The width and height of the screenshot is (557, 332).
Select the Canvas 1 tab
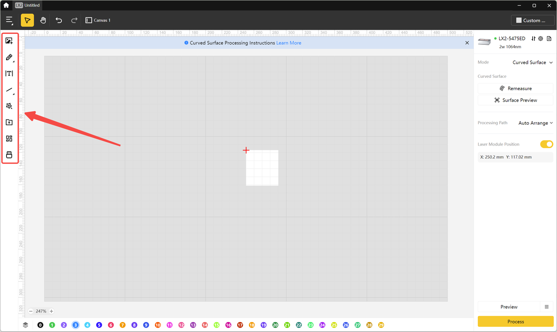(98, 20)
